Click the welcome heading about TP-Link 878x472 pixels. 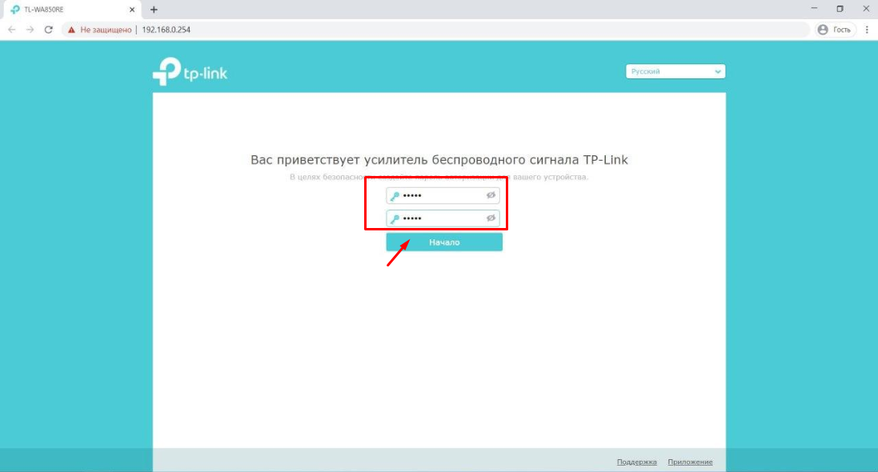click(439, 159)
